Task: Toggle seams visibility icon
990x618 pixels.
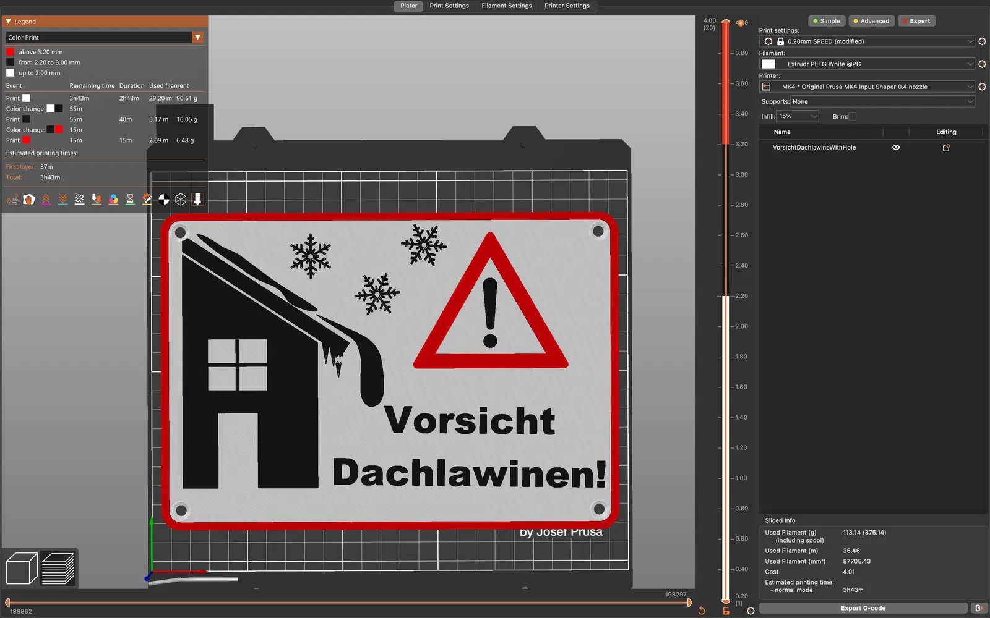Action: click(80, 199)
